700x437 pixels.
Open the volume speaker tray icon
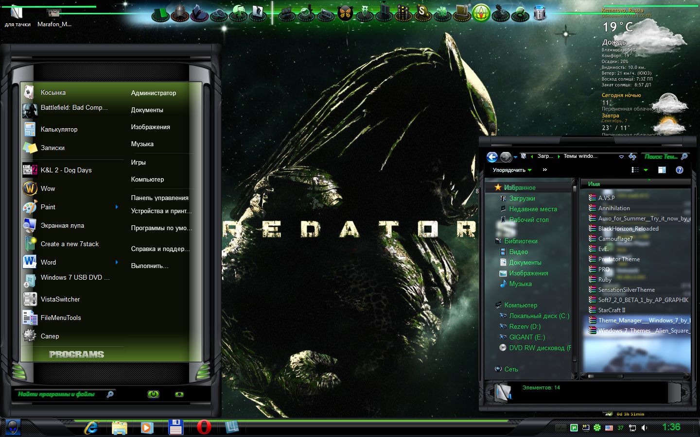click(645, 428)
